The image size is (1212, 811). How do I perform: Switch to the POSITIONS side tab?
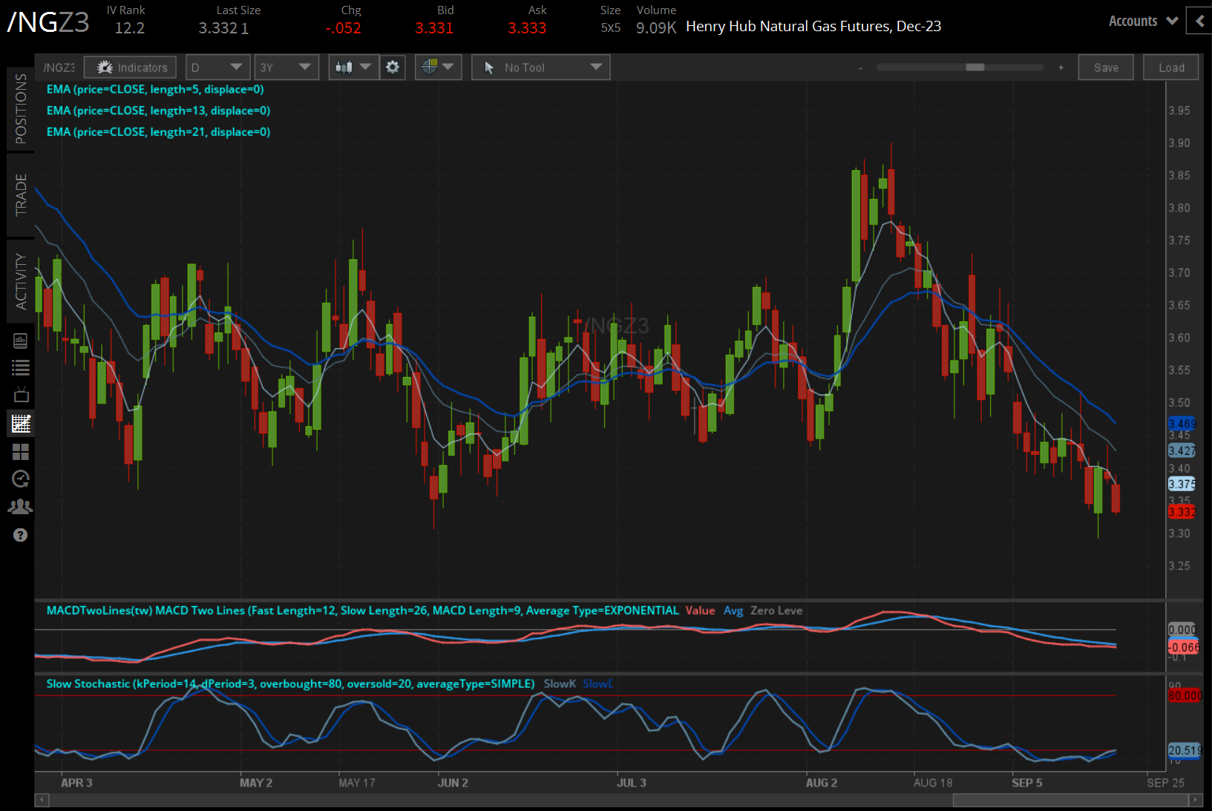20,109
